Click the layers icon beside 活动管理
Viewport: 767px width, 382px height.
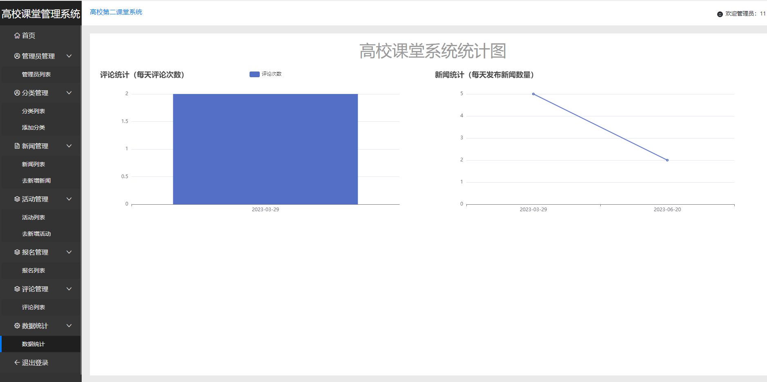coord(17,199)
